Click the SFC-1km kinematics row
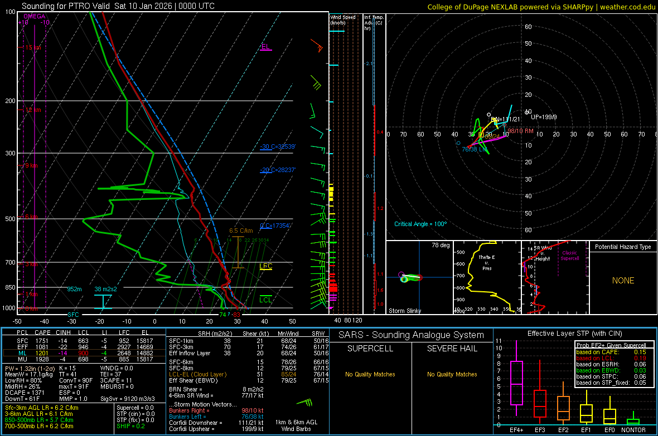658x436 pixels. [249, 341]
